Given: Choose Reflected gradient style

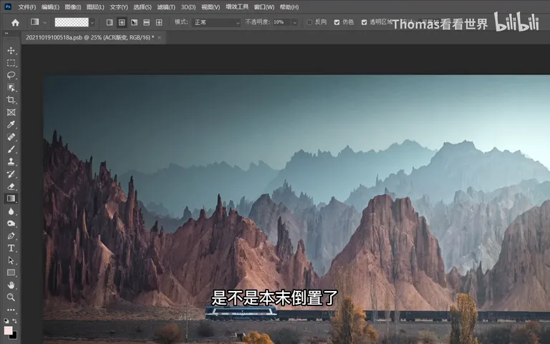Looking at the screenshot, I should click(x=147, y=22).
